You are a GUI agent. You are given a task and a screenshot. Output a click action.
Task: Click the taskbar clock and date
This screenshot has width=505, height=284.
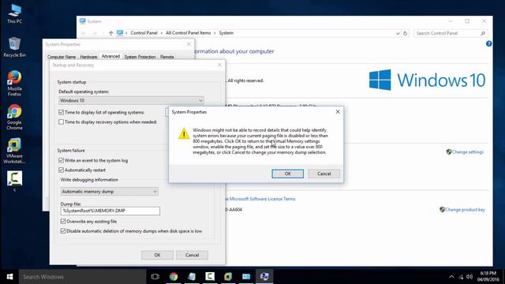[x=488, y=277]
